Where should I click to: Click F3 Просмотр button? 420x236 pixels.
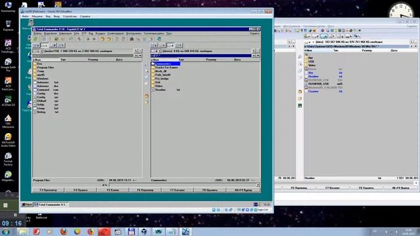coord(48,190)
